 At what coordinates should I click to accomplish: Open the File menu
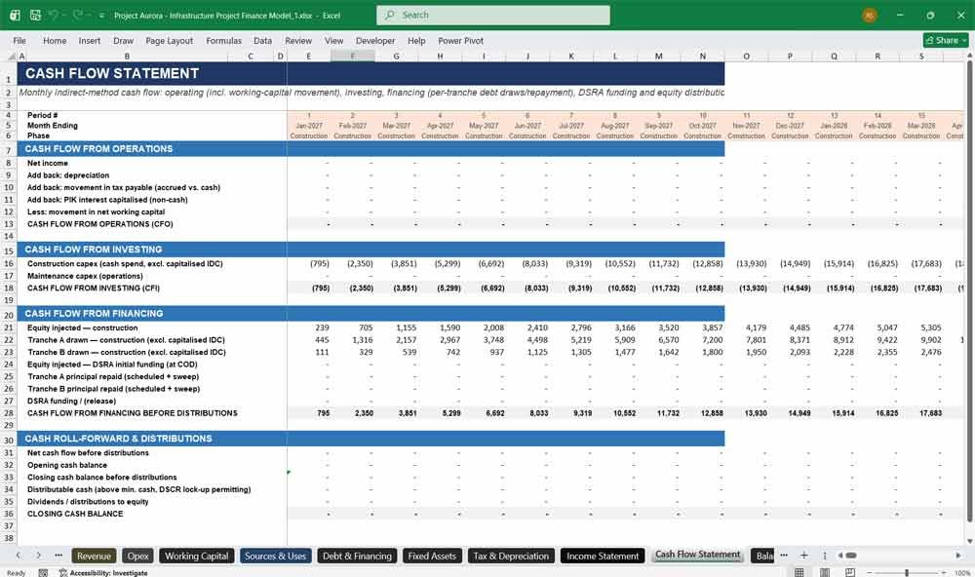point(19,40)
